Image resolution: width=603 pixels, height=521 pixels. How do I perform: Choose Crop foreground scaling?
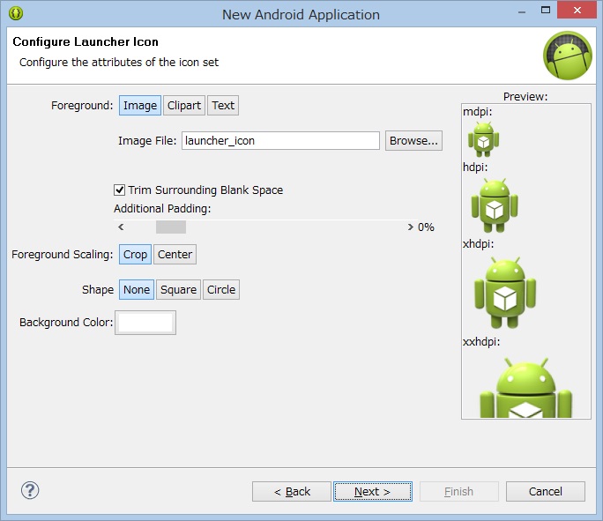coord(135,254)
